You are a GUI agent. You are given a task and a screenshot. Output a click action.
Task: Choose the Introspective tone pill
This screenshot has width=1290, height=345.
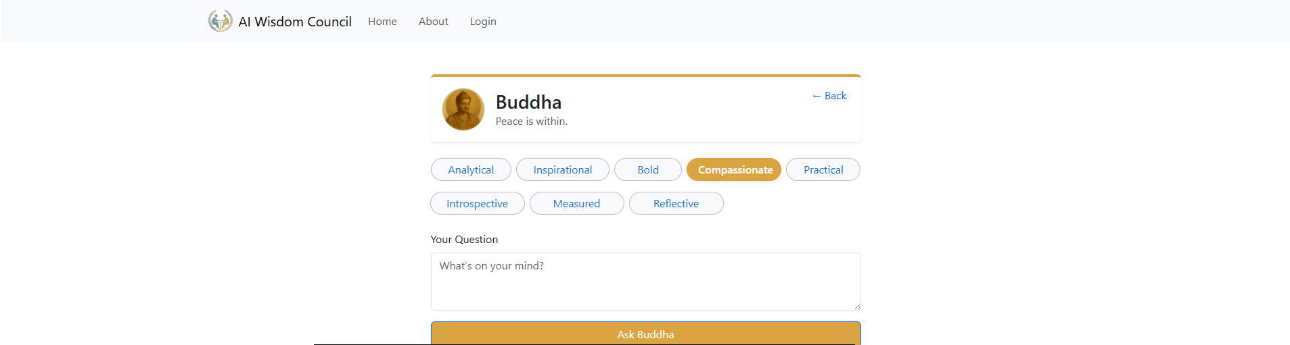coord(477,204)
